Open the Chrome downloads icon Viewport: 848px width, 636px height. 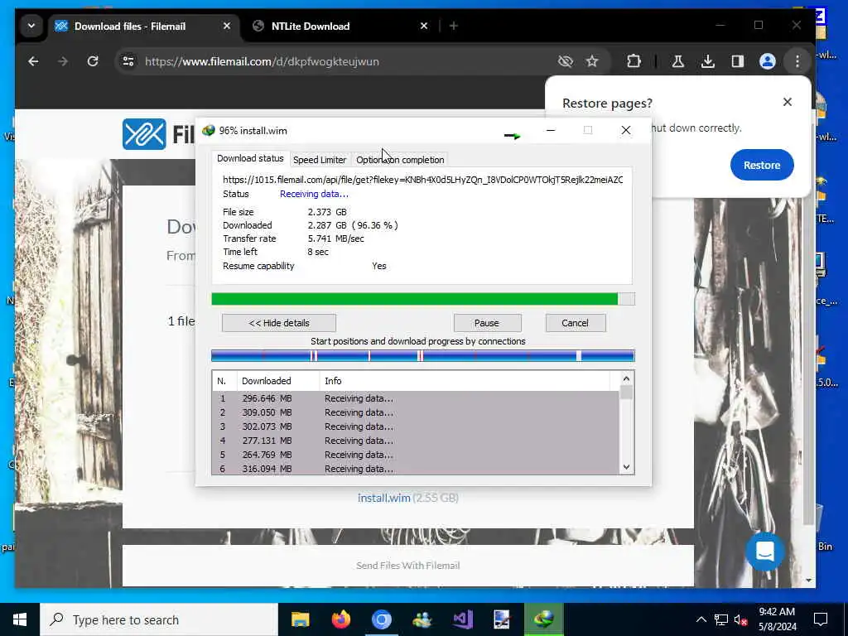707,61
